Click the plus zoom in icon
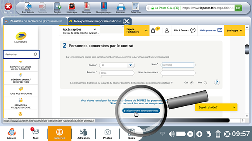Image resolution: width=252 pixels, height=141 pixels. tap(199, 134)
